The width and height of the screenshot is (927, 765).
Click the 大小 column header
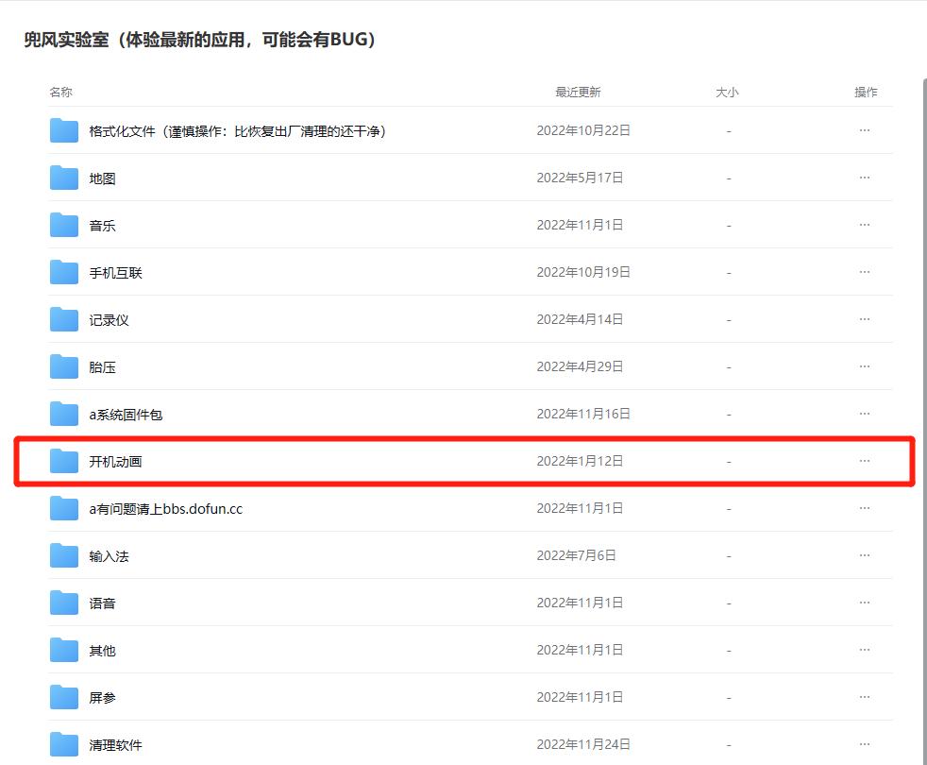click(728, 92)
